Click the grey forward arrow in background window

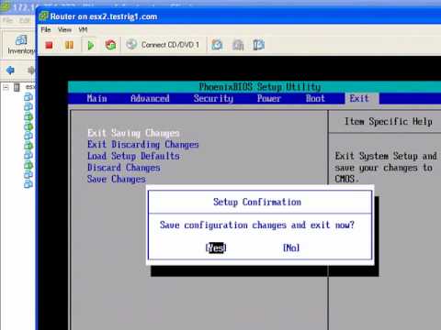pos(31,71)
